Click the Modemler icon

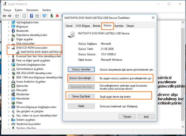(13, 94)
